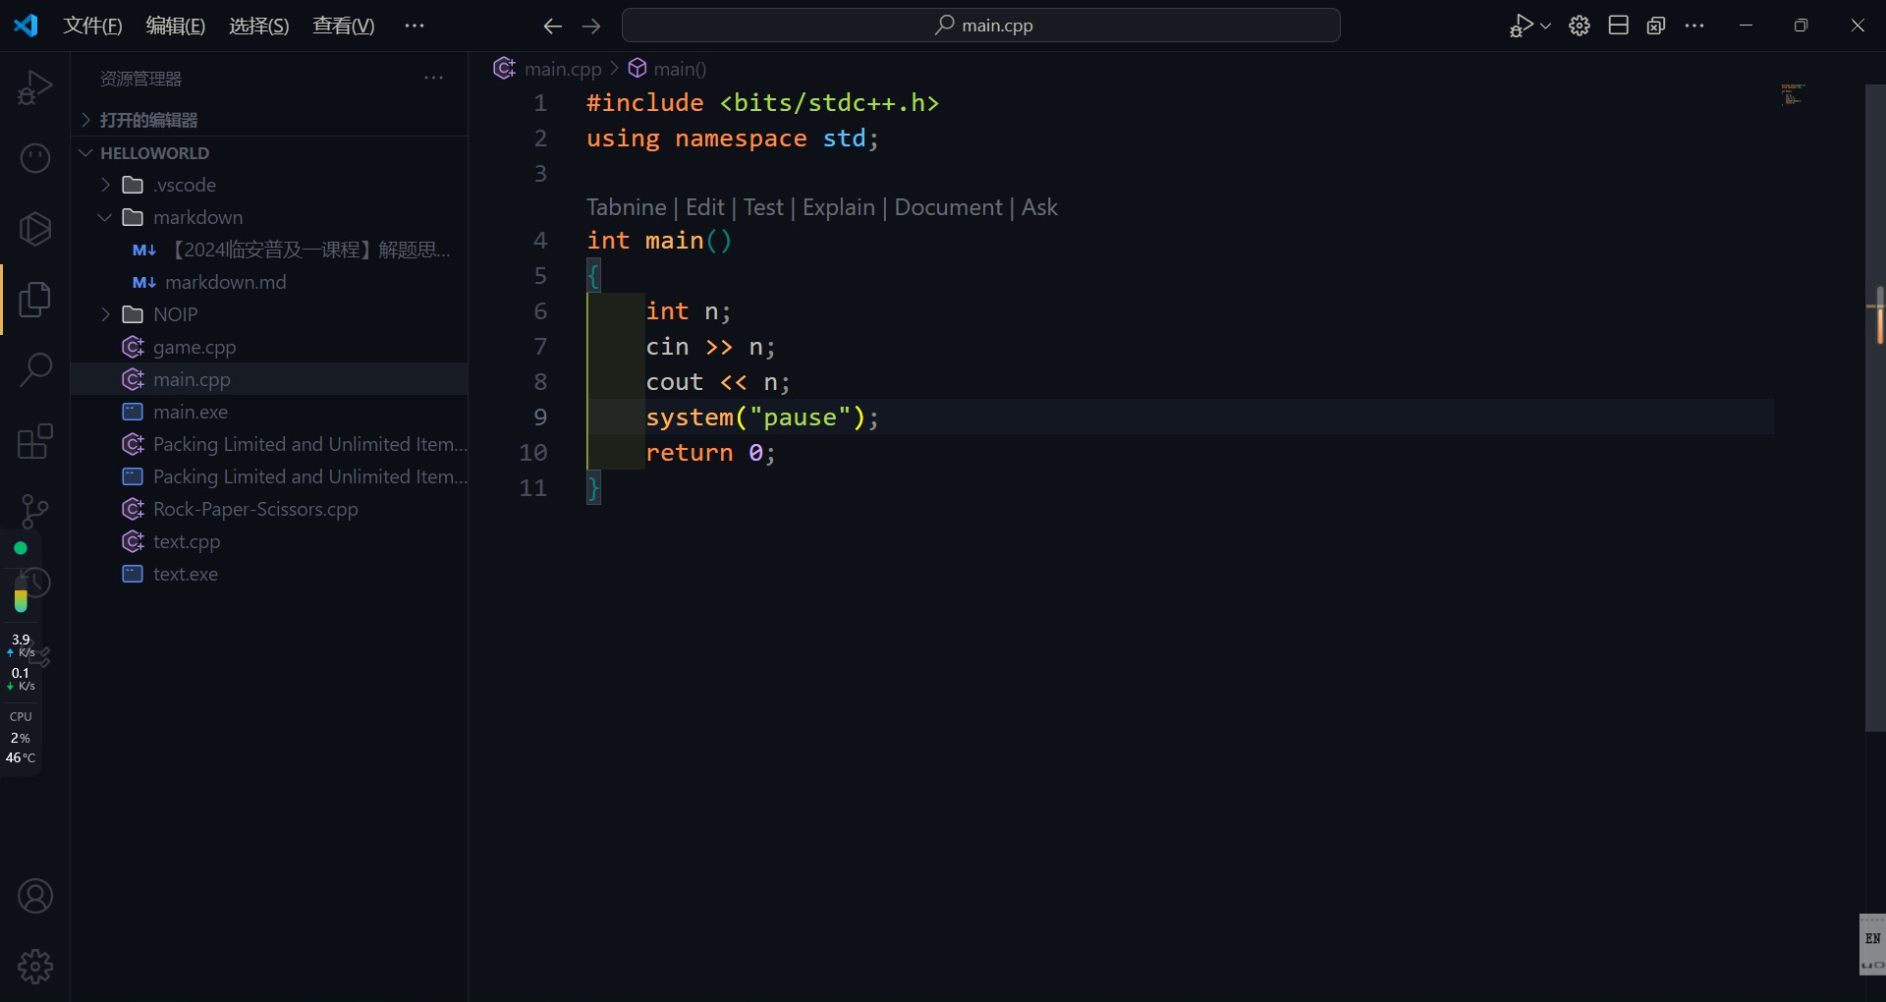Click the main.cpp command center search box
The image size is (1886, 1002).
coord(981,26)
